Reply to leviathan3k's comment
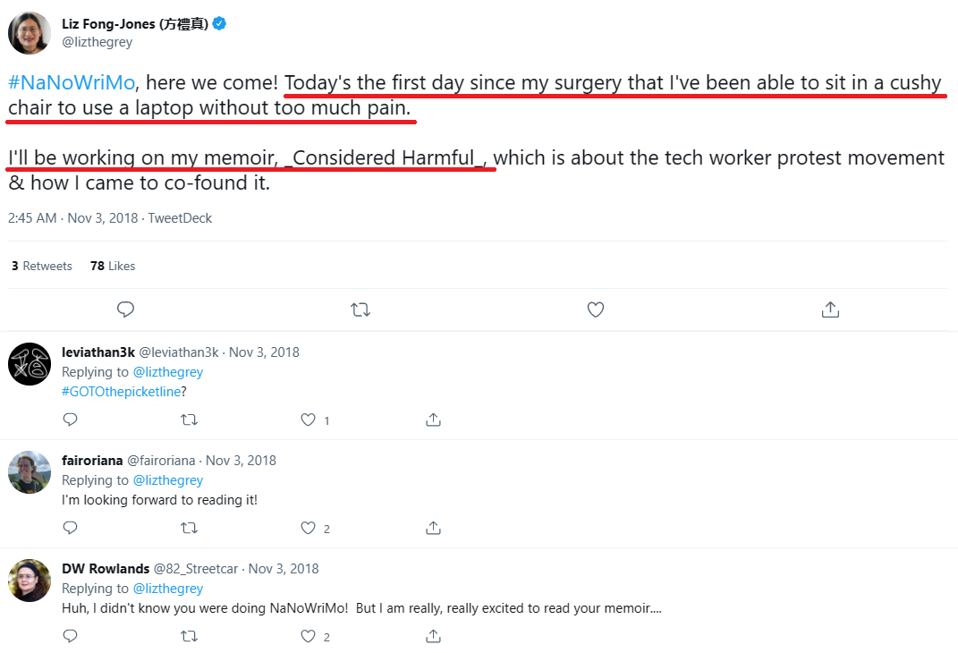 tap(71, 419)
